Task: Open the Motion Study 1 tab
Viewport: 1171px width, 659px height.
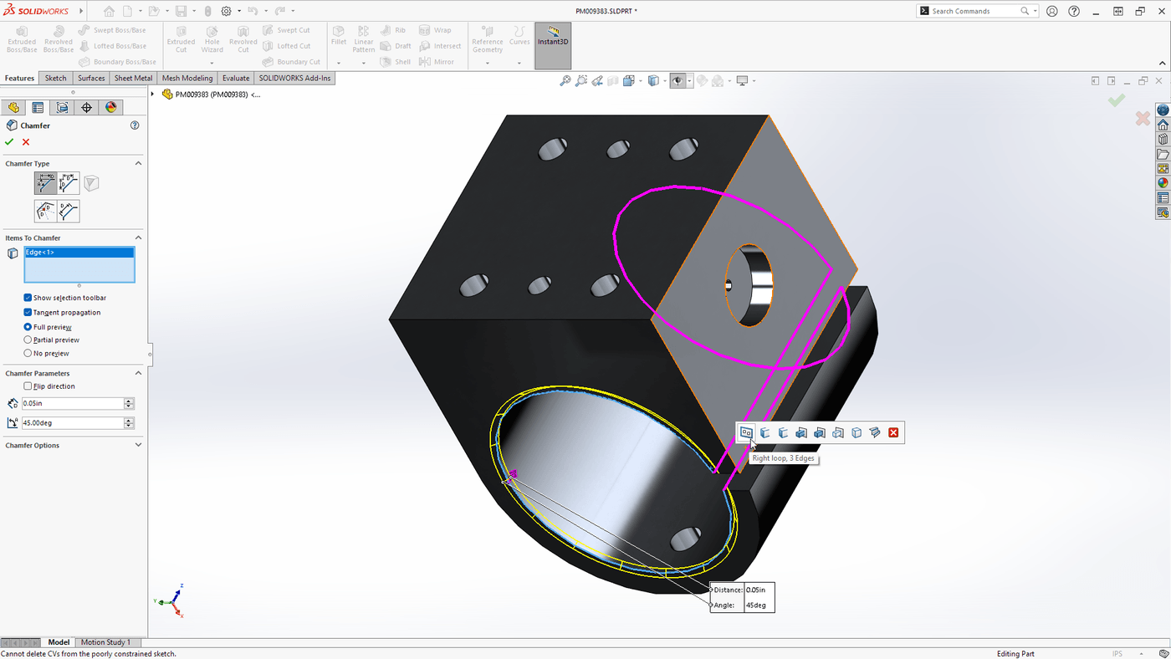Action: coord(105,641)
